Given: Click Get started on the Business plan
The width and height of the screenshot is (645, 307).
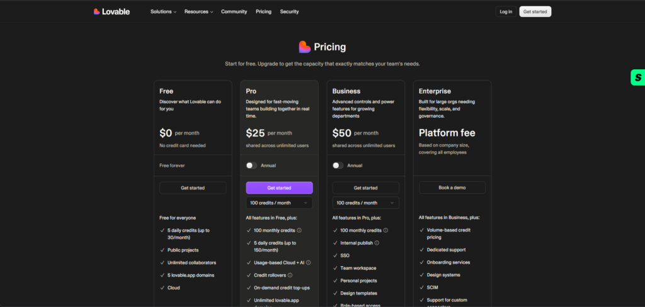Looking at the screenshot, I should [366, 188].
